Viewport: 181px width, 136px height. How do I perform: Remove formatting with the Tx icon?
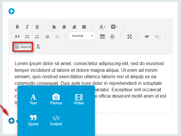[39, 47]
